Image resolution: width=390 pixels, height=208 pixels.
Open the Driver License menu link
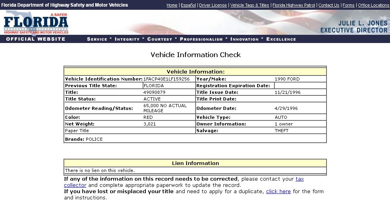tap(213, 5)
